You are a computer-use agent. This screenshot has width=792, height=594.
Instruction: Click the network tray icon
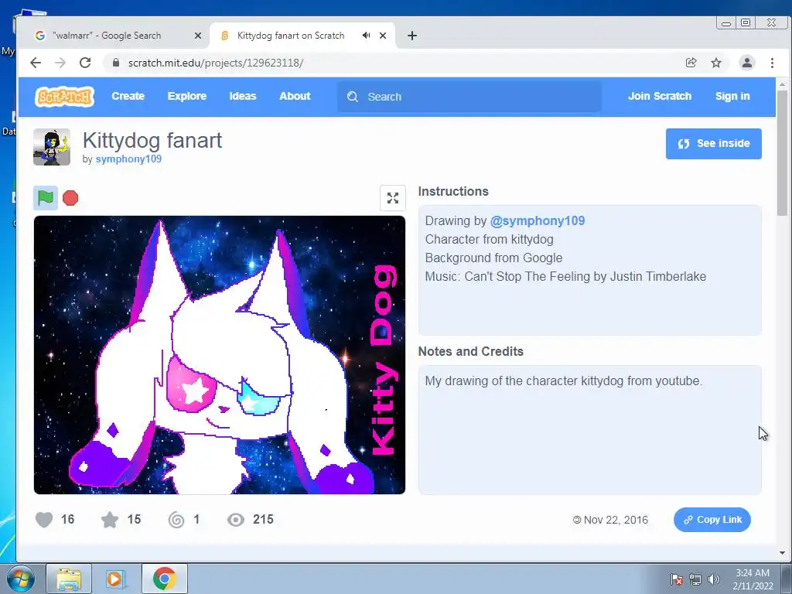[x=695, y=579]
